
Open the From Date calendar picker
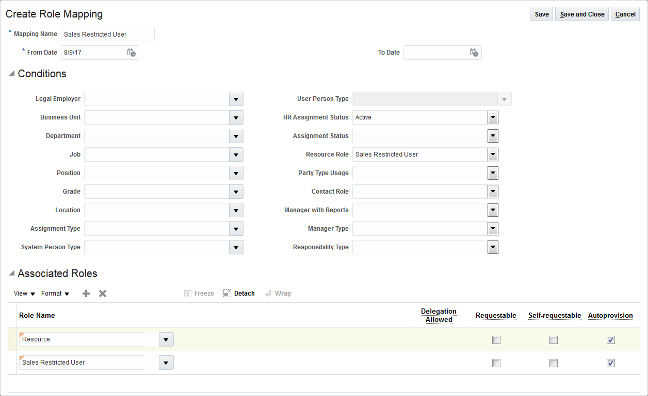[x=132, y=53]
